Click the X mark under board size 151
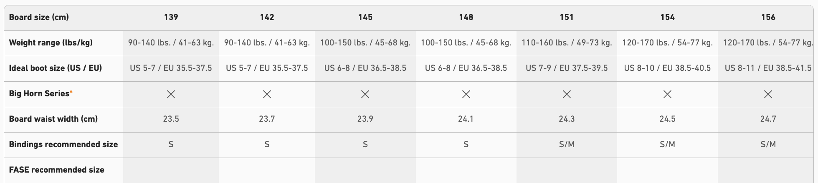Viewport: 818px width, 183px height. 567,94
